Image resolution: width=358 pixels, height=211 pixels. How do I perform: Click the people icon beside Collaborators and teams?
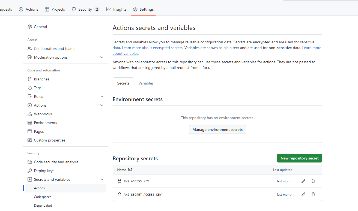coord(30,49)
